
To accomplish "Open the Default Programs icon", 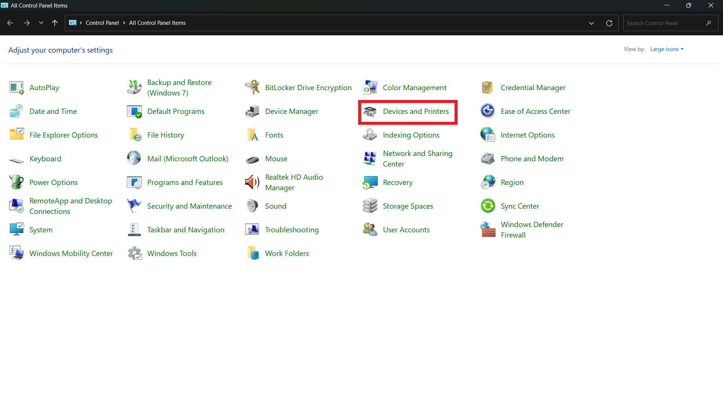I will click(x=134, y=111).
